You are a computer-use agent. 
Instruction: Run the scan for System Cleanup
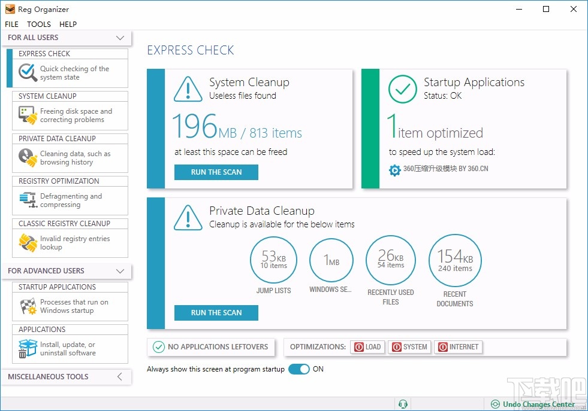pyautogui.click(x=216, y=172)
